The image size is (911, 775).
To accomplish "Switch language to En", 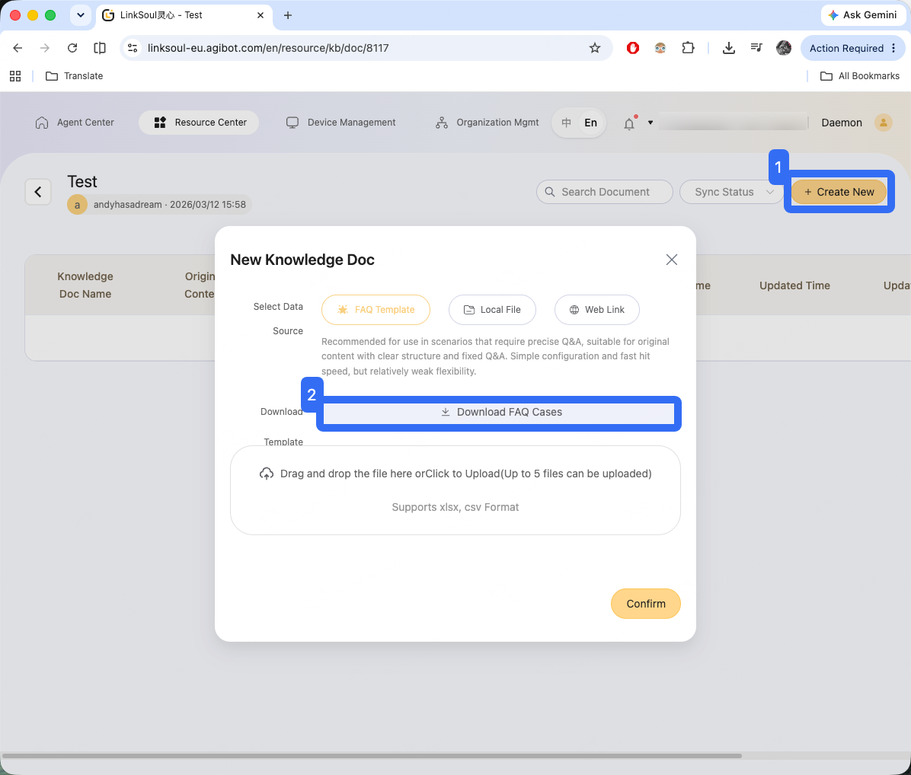I will [591, 123].
